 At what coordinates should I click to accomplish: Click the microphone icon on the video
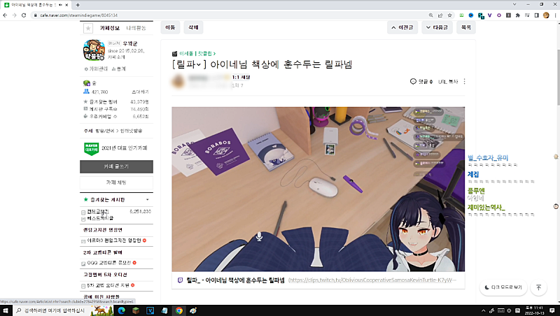pyautogui.click(x=260, y=236)
